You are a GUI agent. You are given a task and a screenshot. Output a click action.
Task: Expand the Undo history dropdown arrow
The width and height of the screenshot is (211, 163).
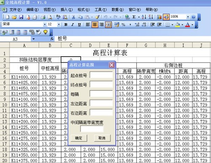point(111,17)
